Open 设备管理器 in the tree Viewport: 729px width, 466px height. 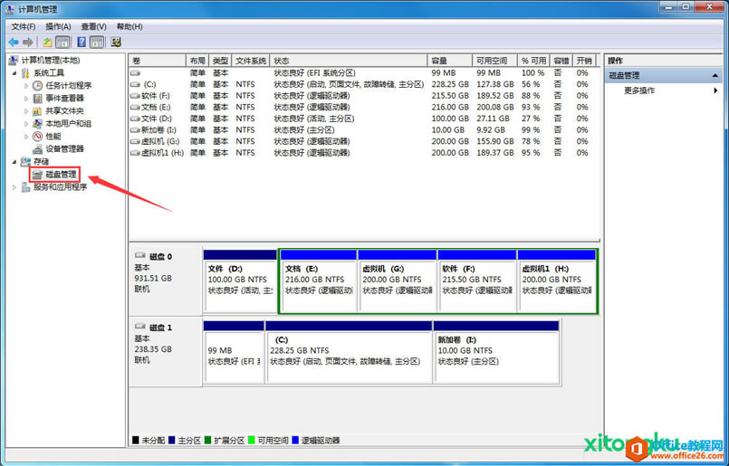(64, 148)
